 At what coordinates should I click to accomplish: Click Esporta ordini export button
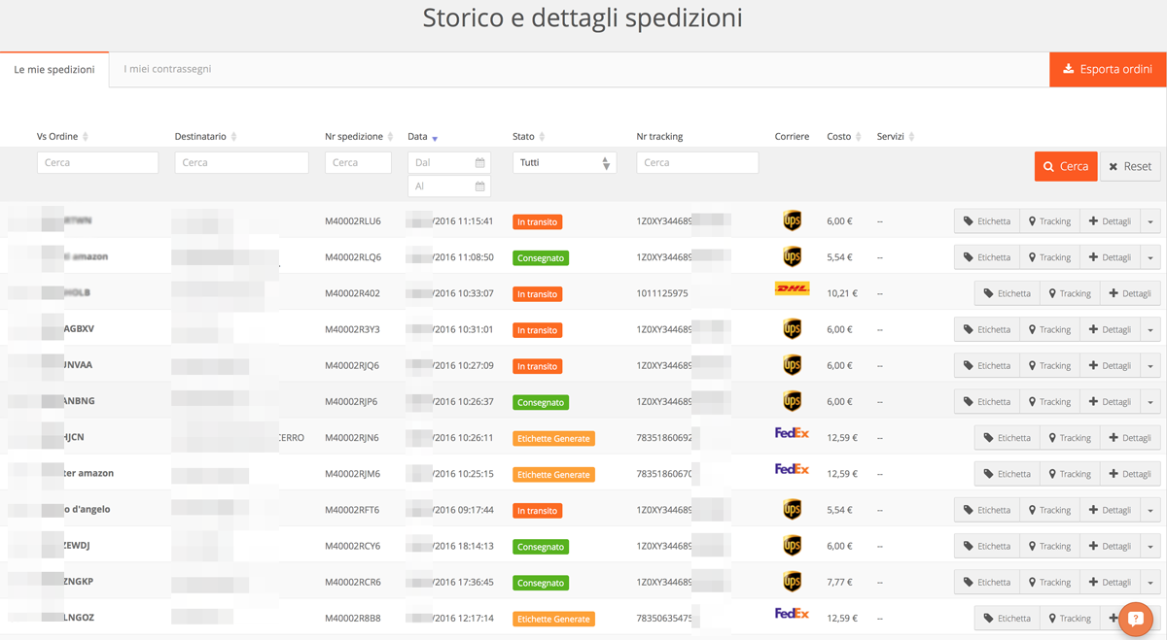click(x=1108, y=69)
